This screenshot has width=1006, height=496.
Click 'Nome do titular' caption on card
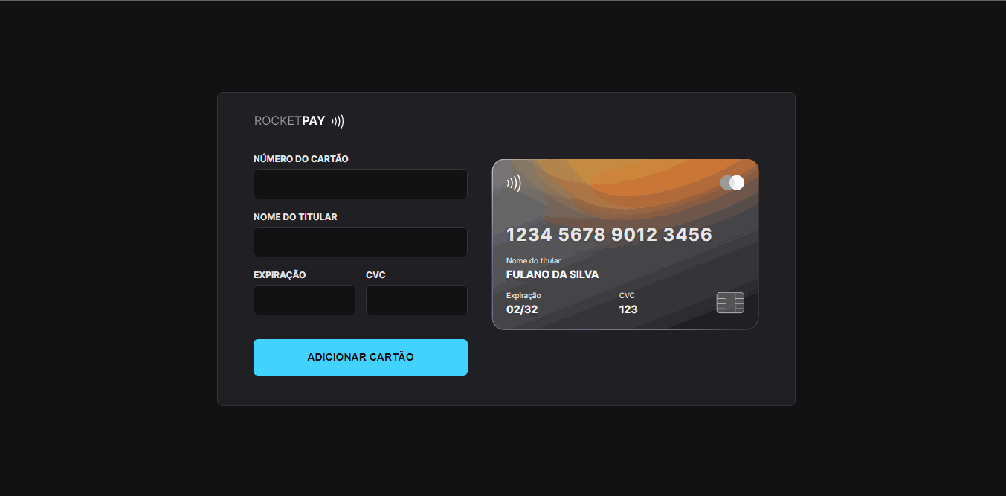click(x=533, y=261)
